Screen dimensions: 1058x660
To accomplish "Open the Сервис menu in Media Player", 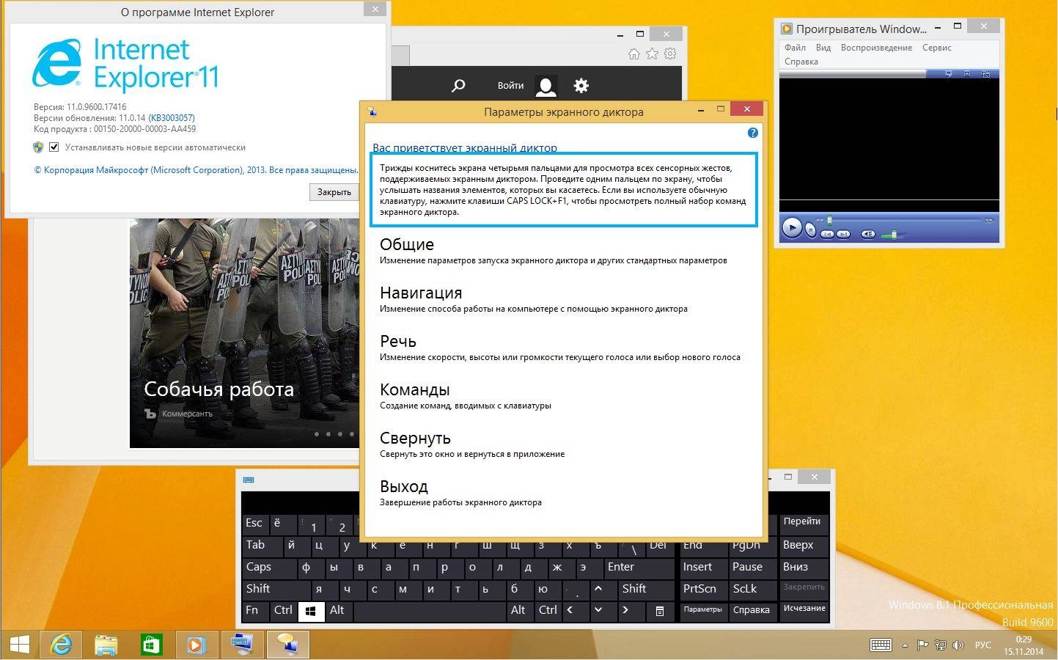I will (936, 48).
